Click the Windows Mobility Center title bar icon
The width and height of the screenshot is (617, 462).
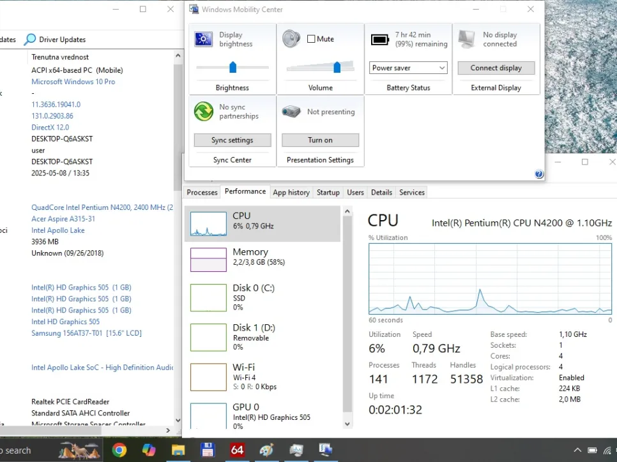[x=194, y=9]
